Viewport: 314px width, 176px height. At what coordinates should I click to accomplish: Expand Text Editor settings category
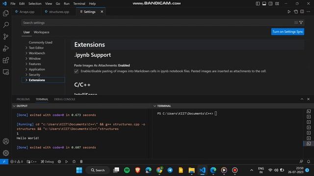[x=36, y=48]
